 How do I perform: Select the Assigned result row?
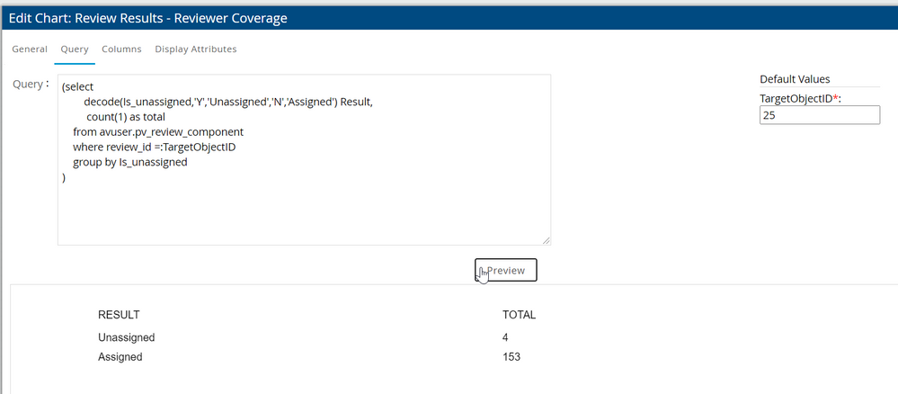[x=120, y=357]
